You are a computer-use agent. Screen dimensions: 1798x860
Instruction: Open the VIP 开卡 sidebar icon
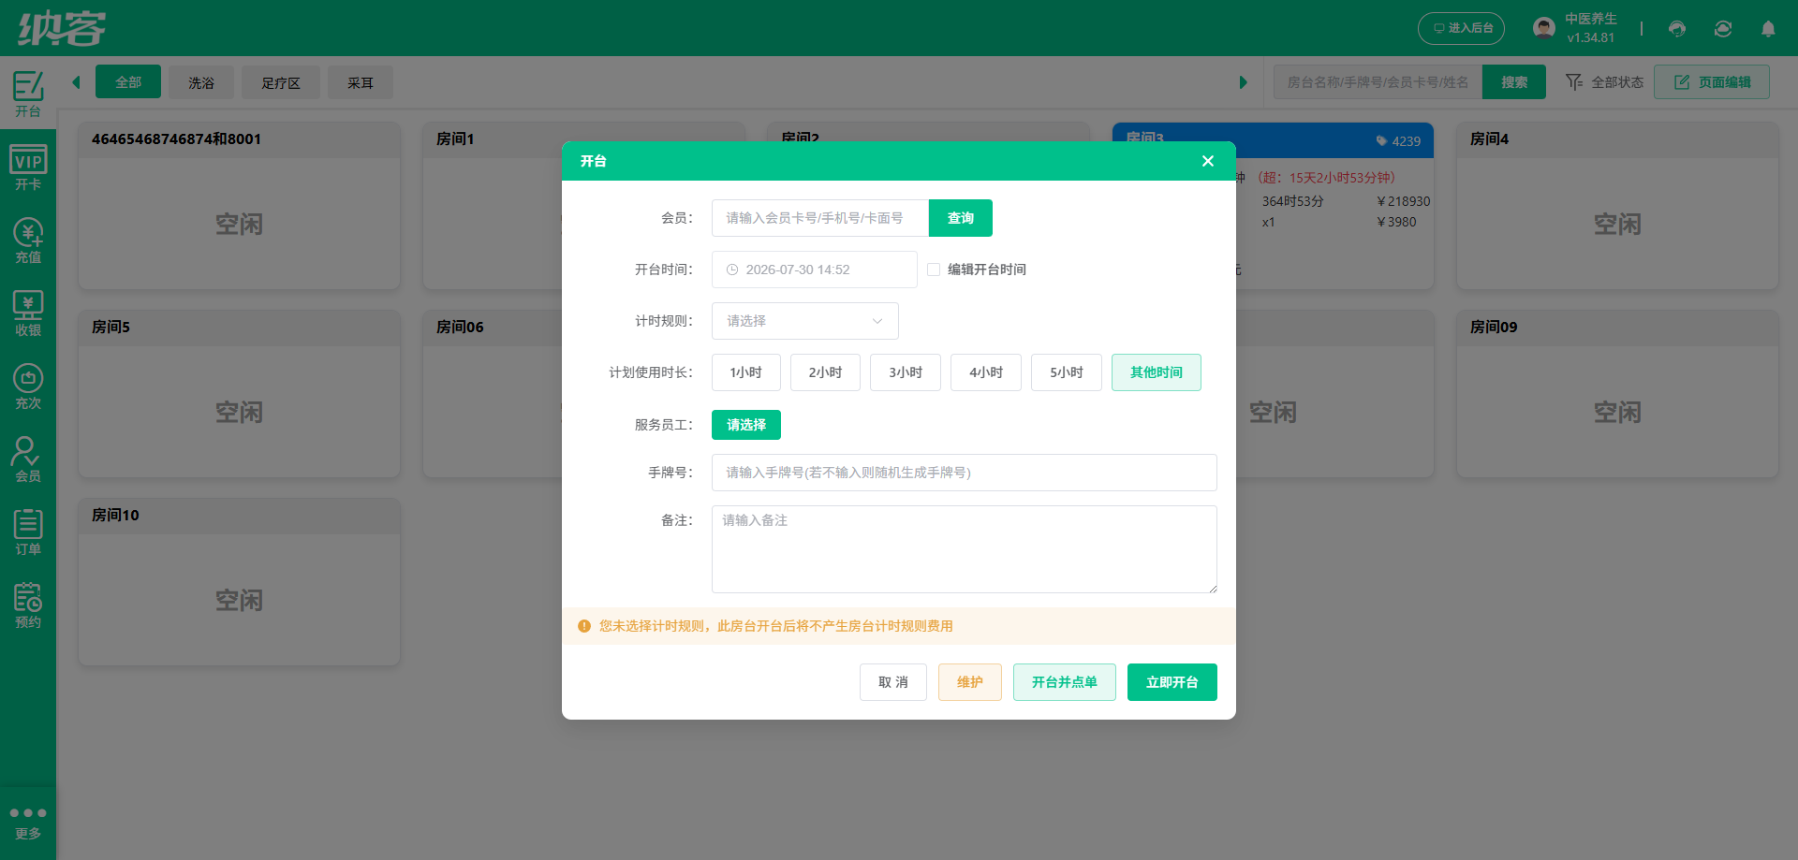coord(28,168)
